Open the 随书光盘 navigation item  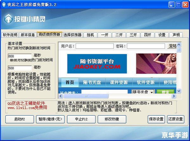click(x=92, y=83)
